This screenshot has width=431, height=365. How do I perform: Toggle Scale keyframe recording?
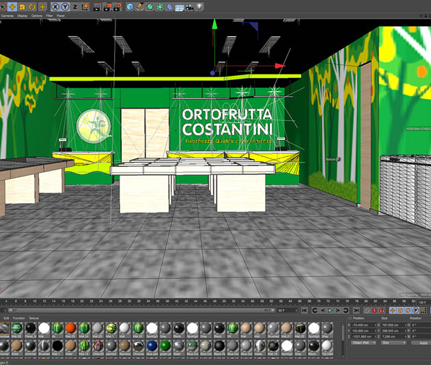click(x=400, y=310)
